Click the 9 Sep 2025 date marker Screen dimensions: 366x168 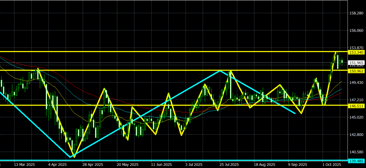pyautogui.click(x=298, y=165)
